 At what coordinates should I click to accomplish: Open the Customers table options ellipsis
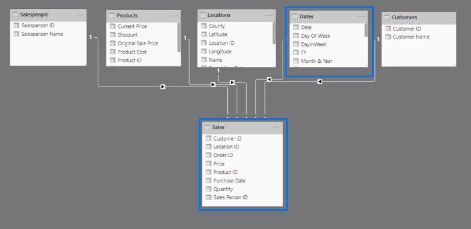(449, 17)
